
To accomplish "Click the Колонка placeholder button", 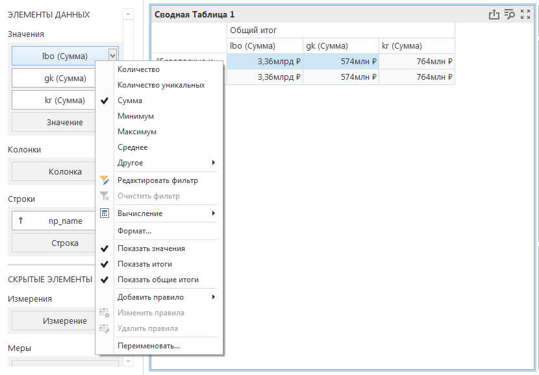I will pyautogui.click(x=65, y=171).
